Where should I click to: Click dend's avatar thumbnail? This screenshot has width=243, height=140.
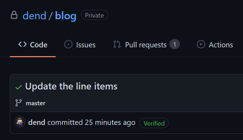pos(20,122)
